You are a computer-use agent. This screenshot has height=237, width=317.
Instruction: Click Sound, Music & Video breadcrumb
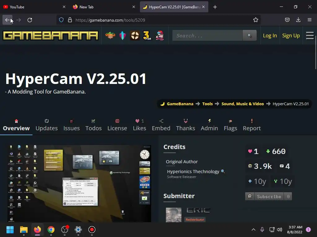click(243, 104)
